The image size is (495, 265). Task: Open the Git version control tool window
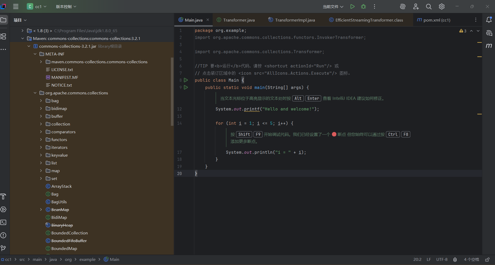coord(3,248)
